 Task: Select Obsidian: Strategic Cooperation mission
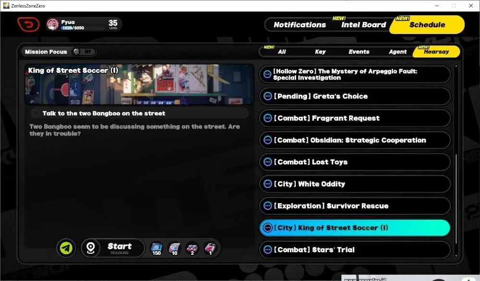[355, 140]
